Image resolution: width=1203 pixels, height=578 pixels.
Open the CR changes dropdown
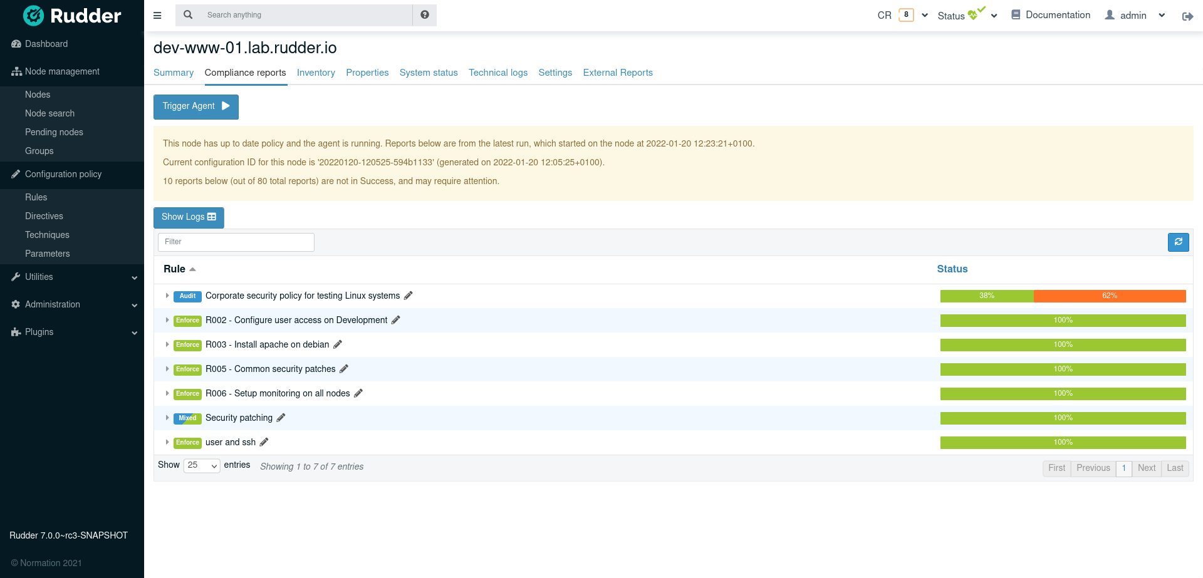tap(924, 14)
